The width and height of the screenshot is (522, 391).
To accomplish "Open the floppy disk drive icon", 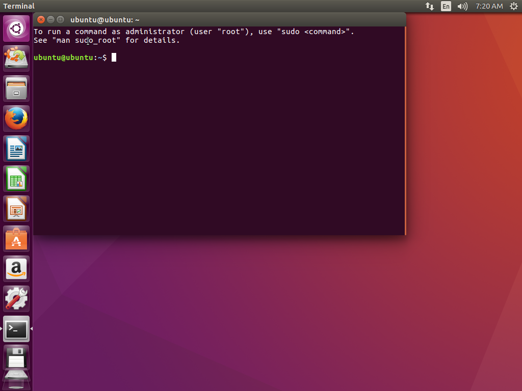I will (x=16, y=358).
